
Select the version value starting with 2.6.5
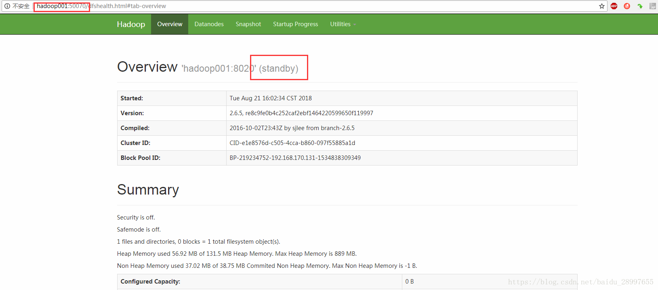coord(301,113)
